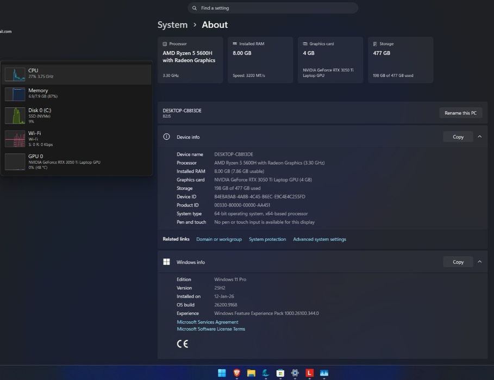Select the Memory usage graph thumbnail
The image size is (494, 380).
click(x=15, y=94)
